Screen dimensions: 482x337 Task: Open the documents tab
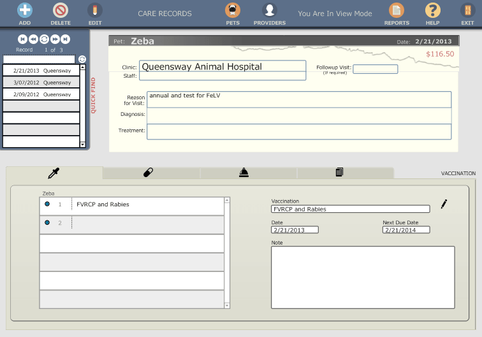coord(339,172)
